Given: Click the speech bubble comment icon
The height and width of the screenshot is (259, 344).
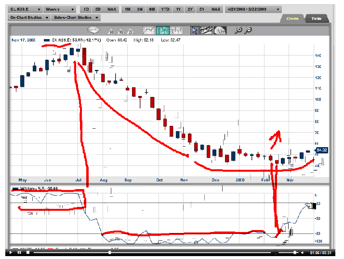Looking at the screenshot, I should click(93, 30).
